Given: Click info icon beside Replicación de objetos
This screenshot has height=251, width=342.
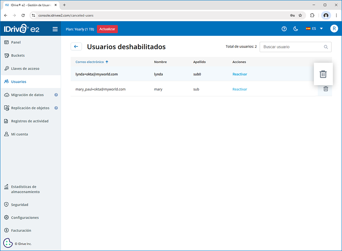Looking at the screenshot, I should coord(56,108).
